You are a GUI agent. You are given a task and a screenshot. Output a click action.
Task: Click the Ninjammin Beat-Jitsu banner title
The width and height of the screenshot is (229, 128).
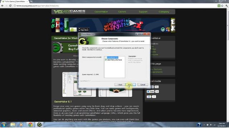(x=117, y=25)
